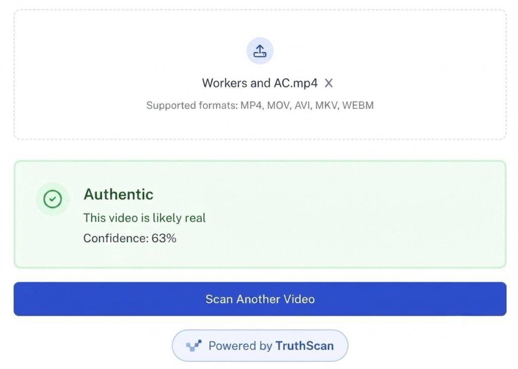Click the Confidence label text
Viewport: 518px width, 369px height.
(116, 238)
